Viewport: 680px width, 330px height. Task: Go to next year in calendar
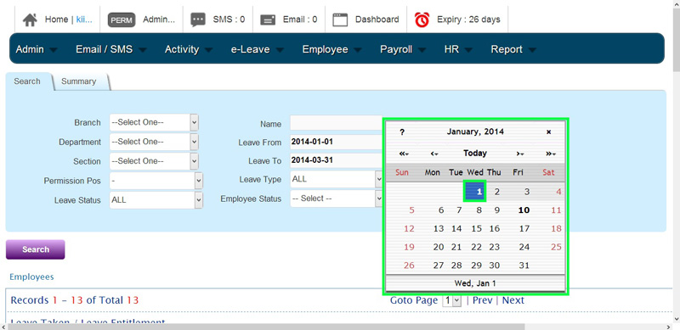tap(551, 154)
